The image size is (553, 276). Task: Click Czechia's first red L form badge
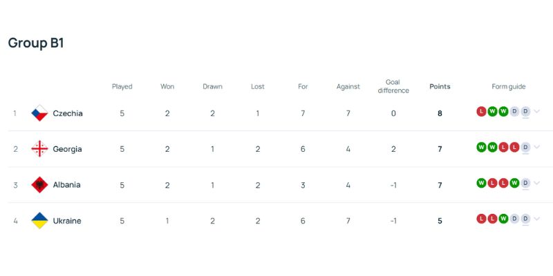click(482, 111)
